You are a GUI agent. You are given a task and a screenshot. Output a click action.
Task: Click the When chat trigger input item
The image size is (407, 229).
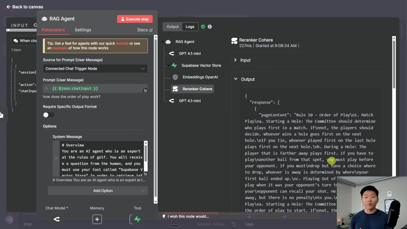tap(24, 41)
